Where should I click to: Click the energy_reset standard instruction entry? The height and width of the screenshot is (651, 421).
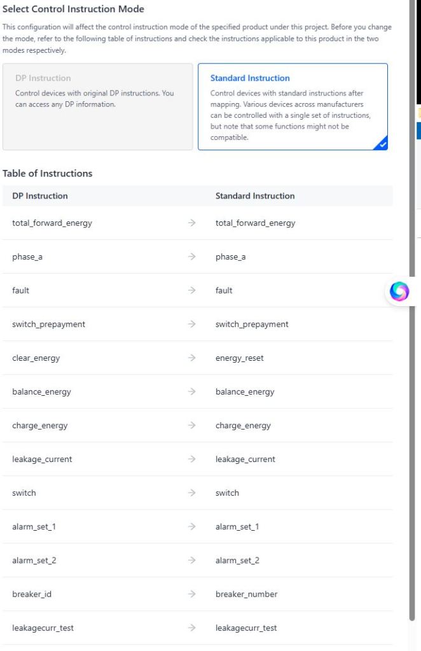click(x=240, y=358)
